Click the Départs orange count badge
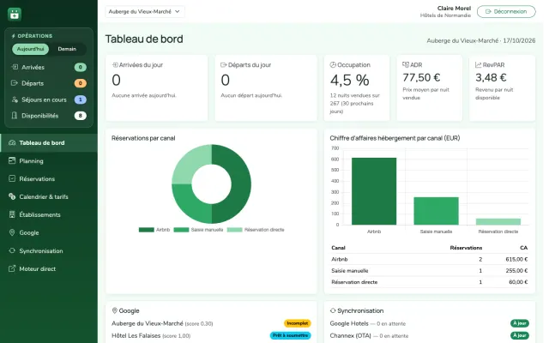 [x=80, y=83]
